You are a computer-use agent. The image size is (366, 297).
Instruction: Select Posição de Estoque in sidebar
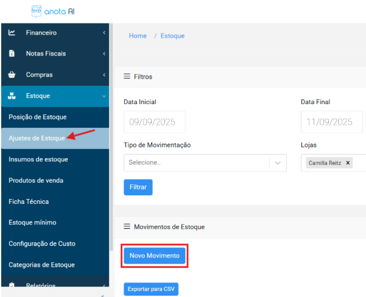click(37, 117)
